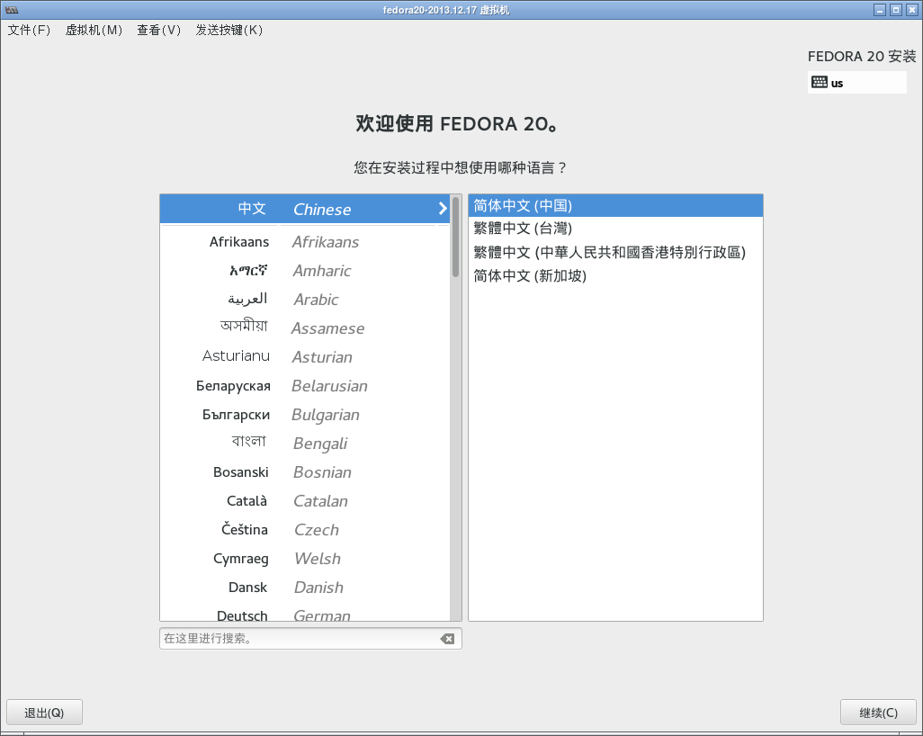
Task: Click the language list scrollbar thumb
Action: (x=455, y=237)
